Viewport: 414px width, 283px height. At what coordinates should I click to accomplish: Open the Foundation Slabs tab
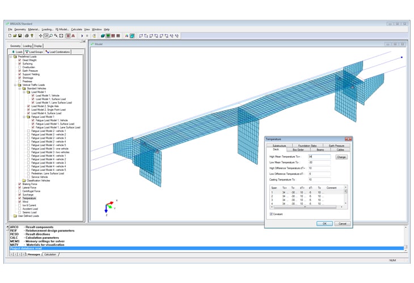307,145
